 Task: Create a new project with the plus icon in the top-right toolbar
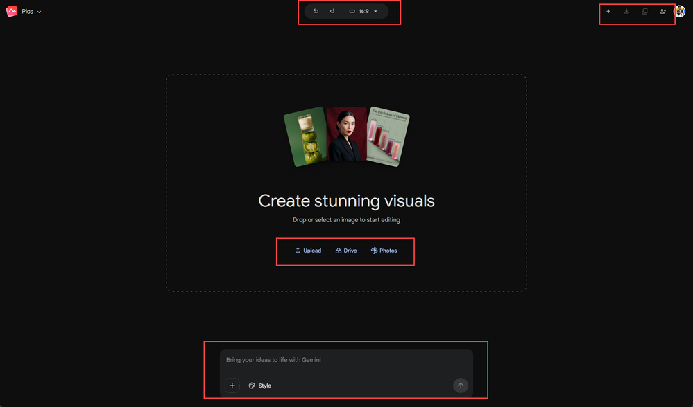(x=608, y=12)
